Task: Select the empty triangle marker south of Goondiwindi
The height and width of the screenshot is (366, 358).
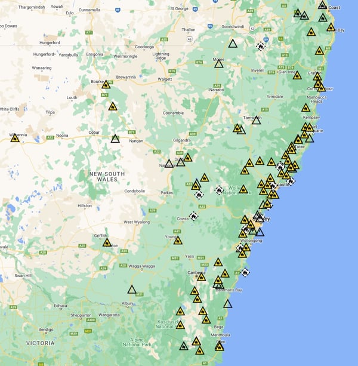Action: [233, 44]
